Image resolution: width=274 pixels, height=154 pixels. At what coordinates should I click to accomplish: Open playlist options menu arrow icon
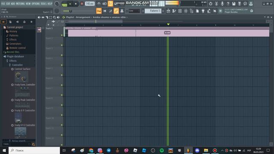click(x=64, y=17)
